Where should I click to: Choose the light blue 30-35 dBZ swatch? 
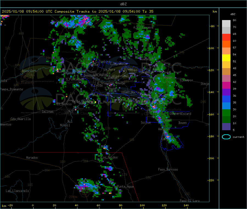click(226, 106)
